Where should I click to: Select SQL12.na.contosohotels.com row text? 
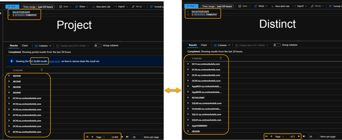pos(206,115)
